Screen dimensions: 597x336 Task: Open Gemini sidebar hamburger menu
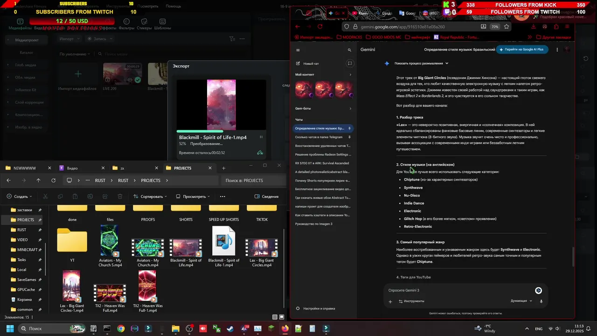298,50
